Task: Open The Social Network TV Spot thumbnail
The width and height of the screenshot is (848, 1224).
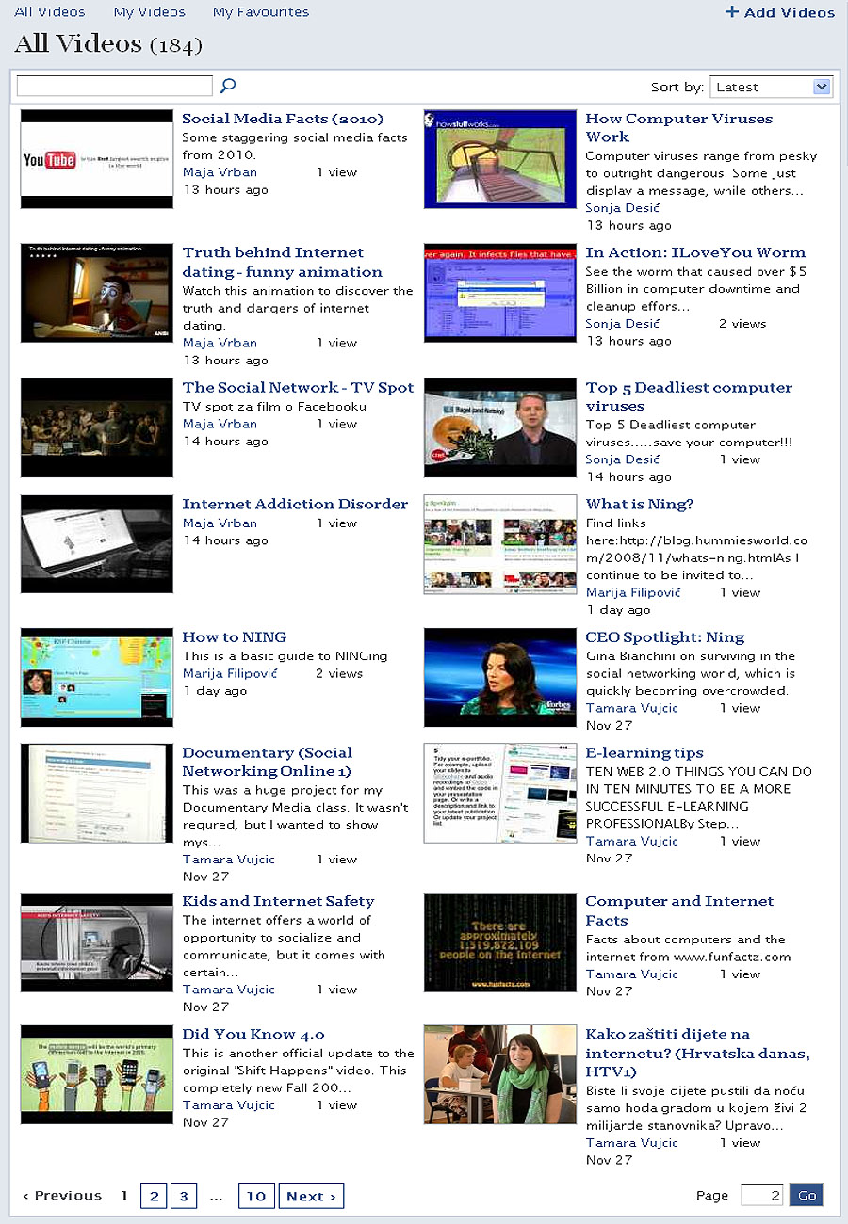Action: click(x=97, y=428)
